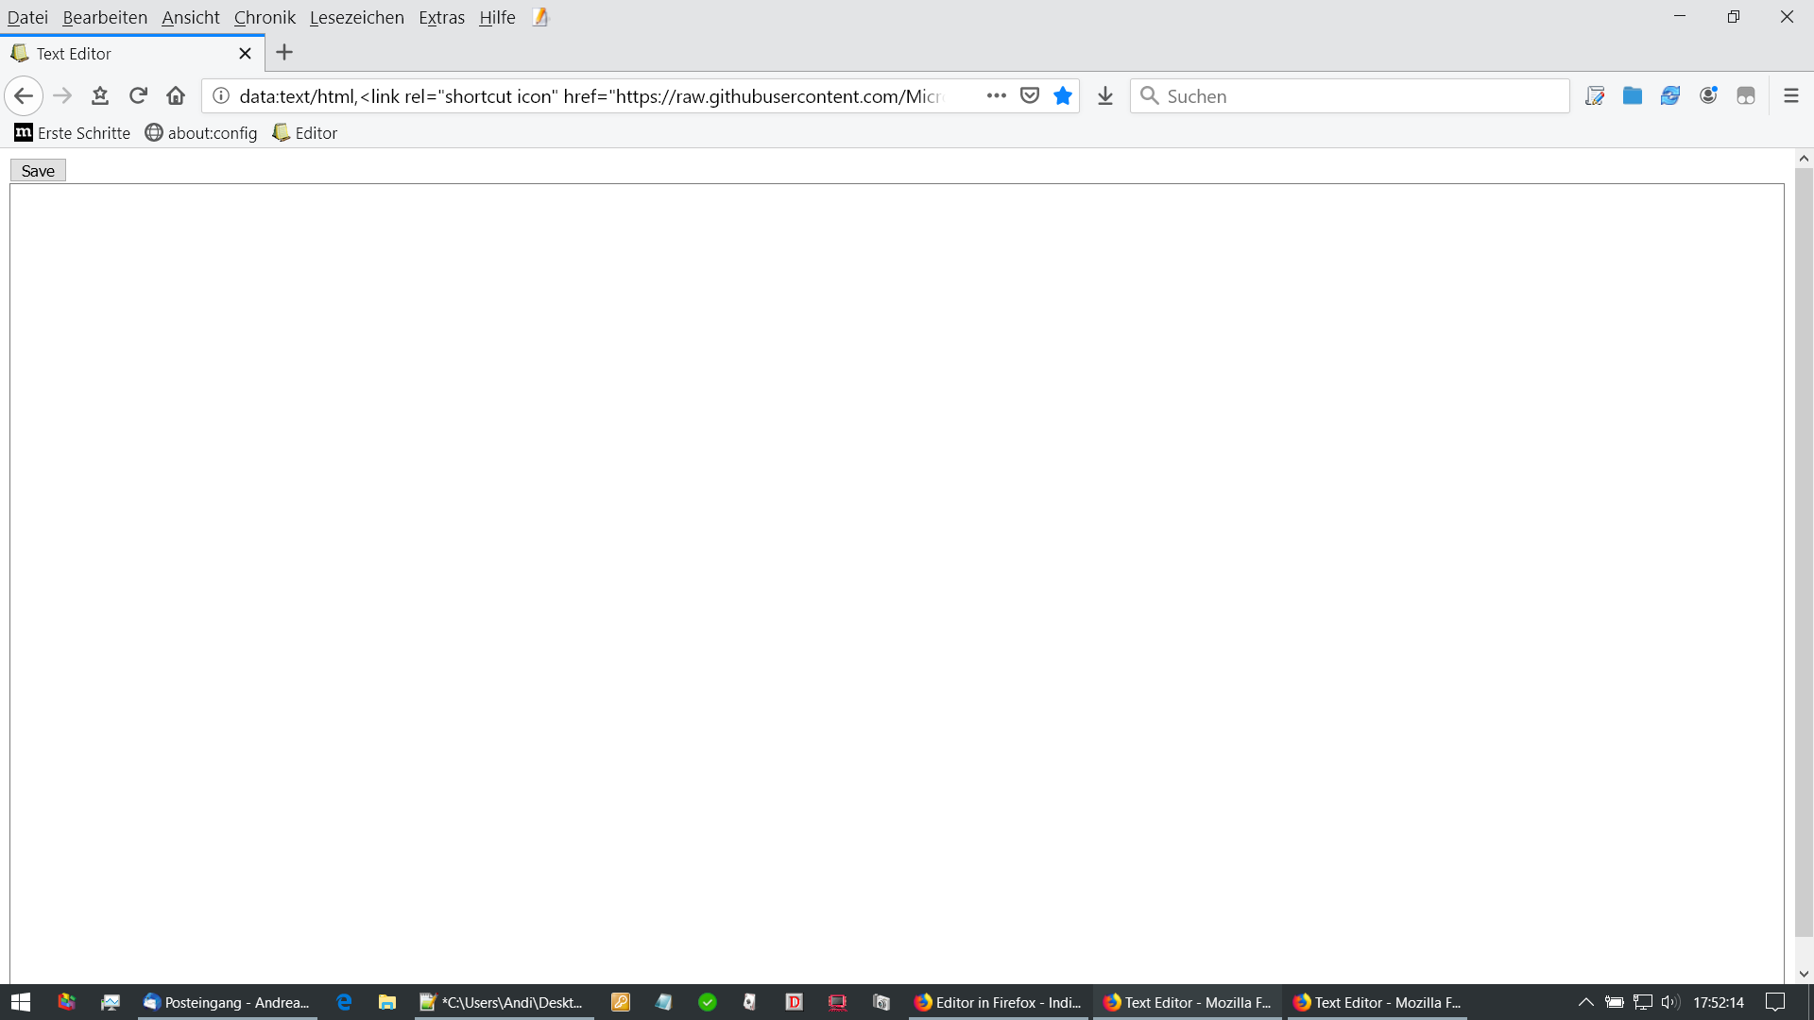Open the Extras menu
Image resolution: width=1814 pixels, height=1020 pixels.
point(441,17)
